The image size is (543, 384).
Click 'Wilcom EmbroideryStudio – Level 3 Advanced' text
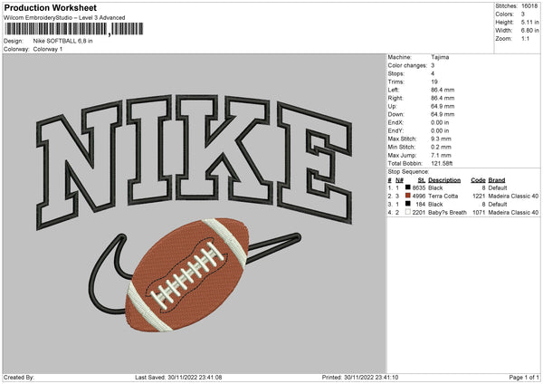[x=64, y=18]
